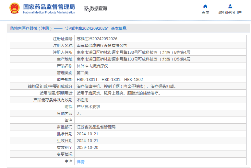Select approval department 江苏省药品监督管理局
The width and height of the screenshot is (251, 168).
coord(96,127)
